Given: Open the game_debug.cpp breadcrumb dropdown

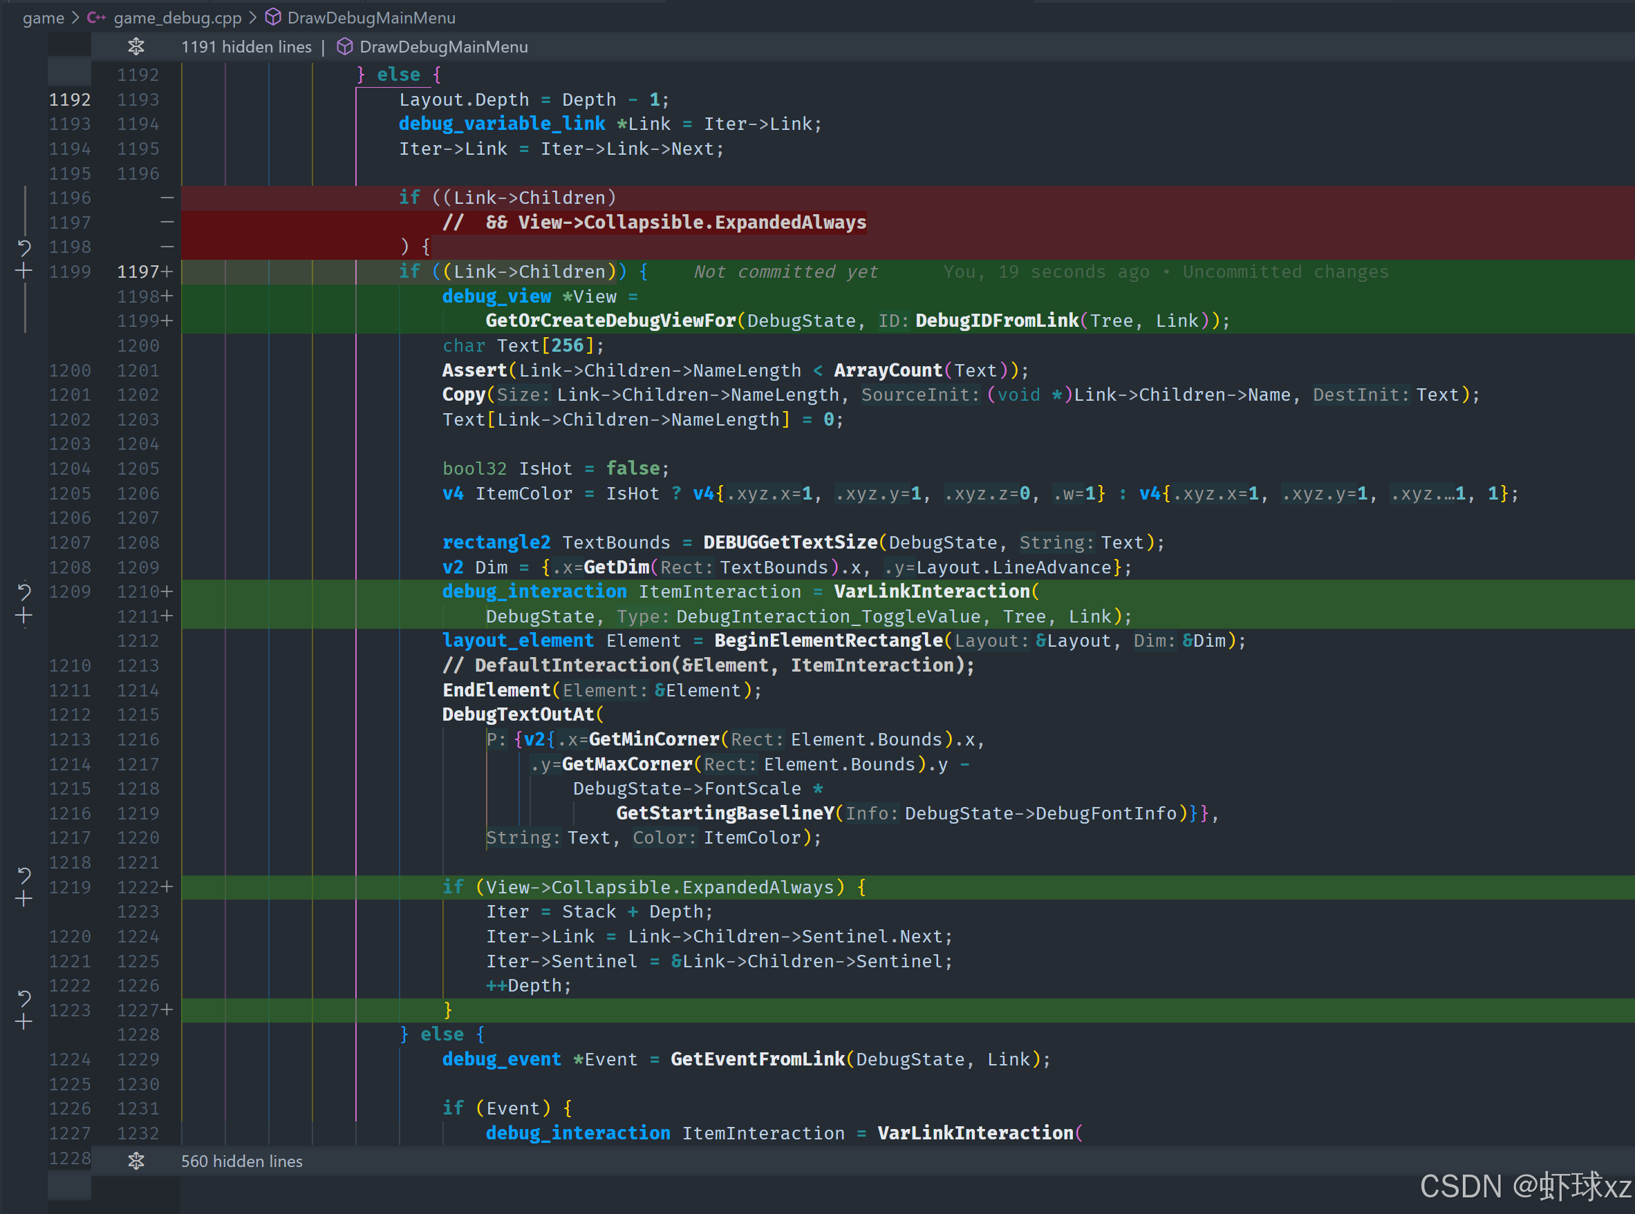Looking at the screenshot, I should pyautogui.click(x=176, y=18).
